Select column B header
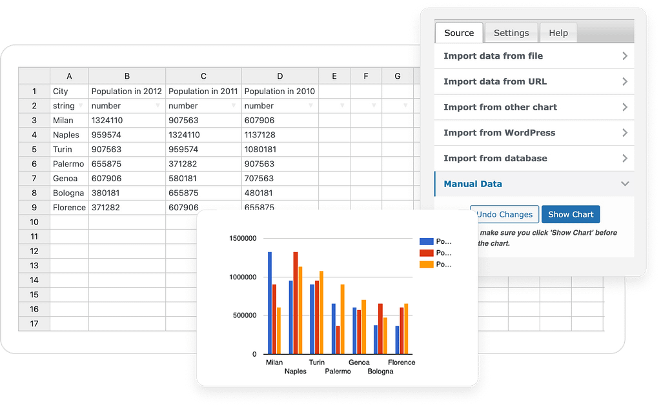Screen dimensions: 661x407 127,76
